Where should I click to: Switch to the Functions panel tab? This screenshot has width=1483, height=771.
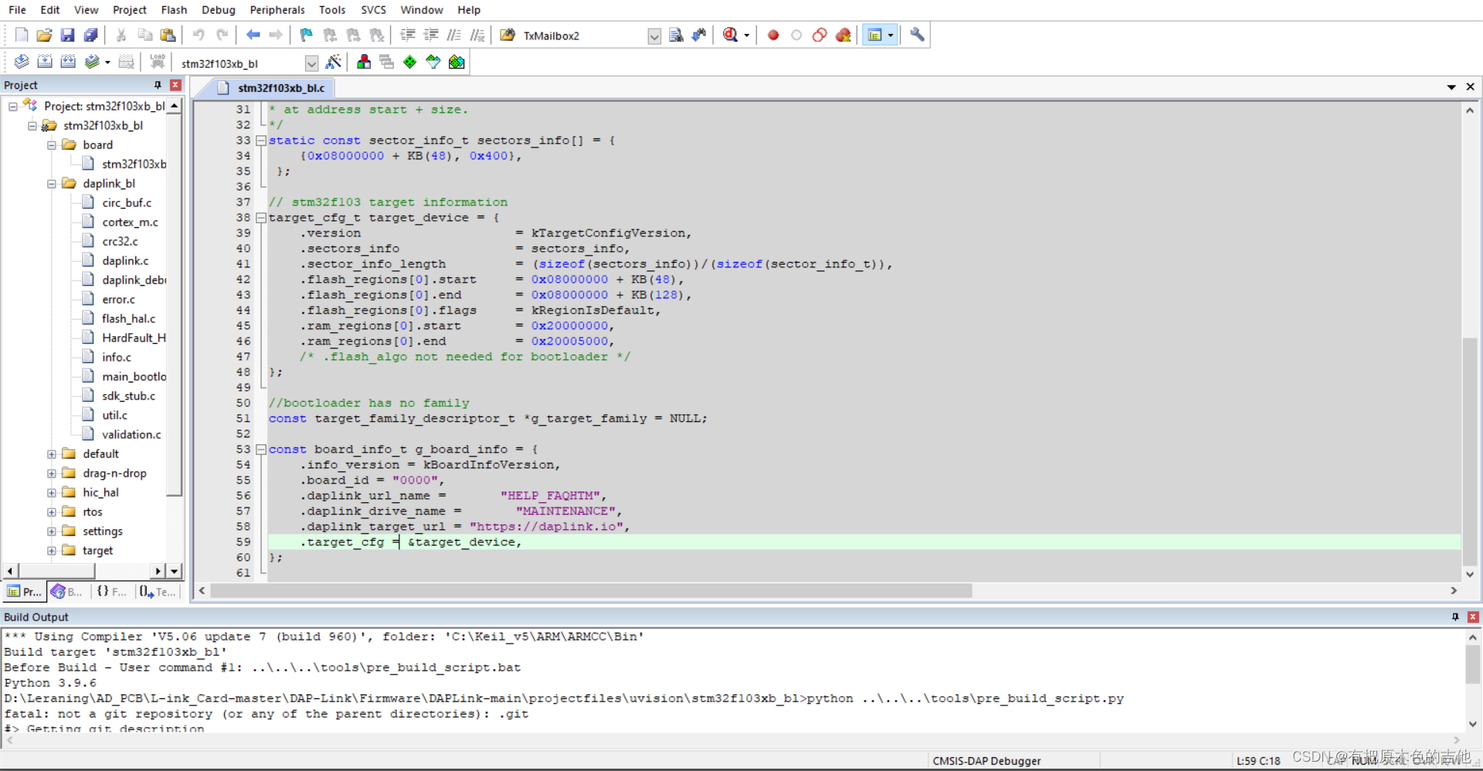111,592
